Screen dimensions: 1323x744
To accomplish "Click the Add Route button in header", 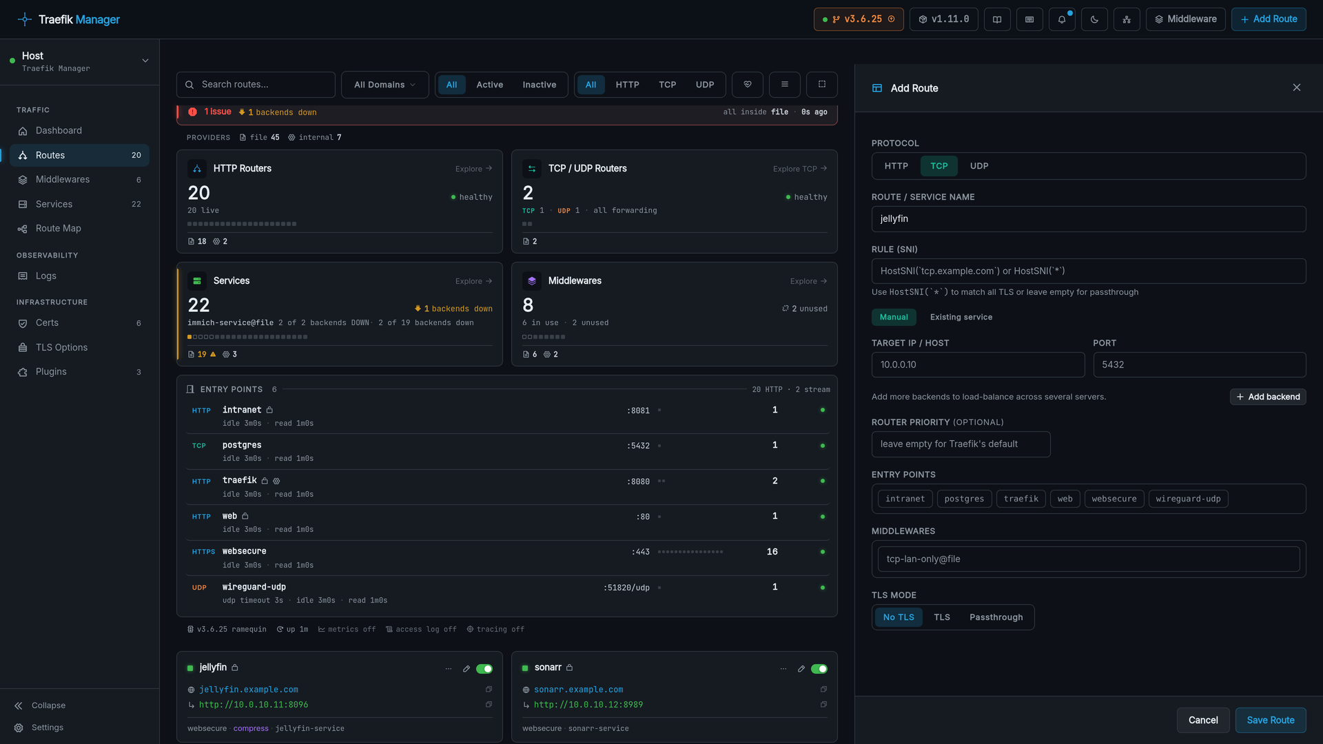I will point(1269,19).
